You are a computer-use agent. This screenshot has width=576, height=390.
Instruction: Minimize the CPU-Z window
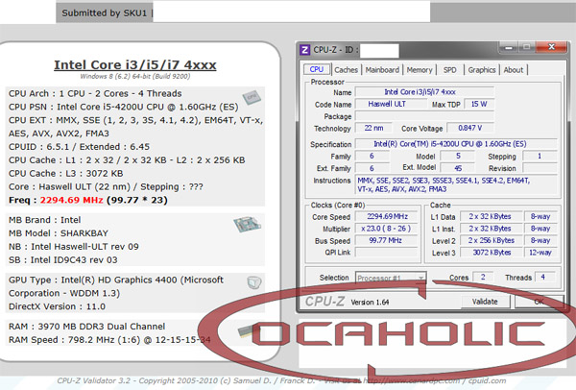coord(509,47)
